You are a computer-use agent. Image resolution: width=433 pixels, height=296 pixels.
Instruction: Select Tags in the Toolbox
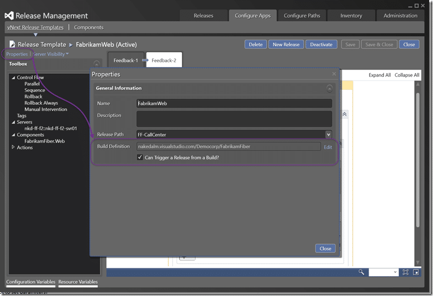coord(21,116)
